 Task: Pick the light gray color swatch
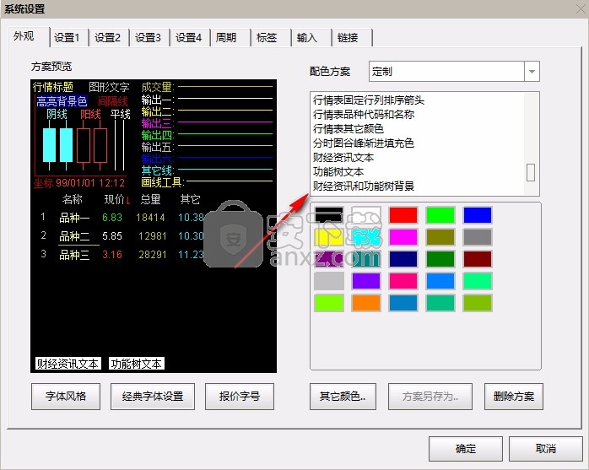[x=329, y=281]
